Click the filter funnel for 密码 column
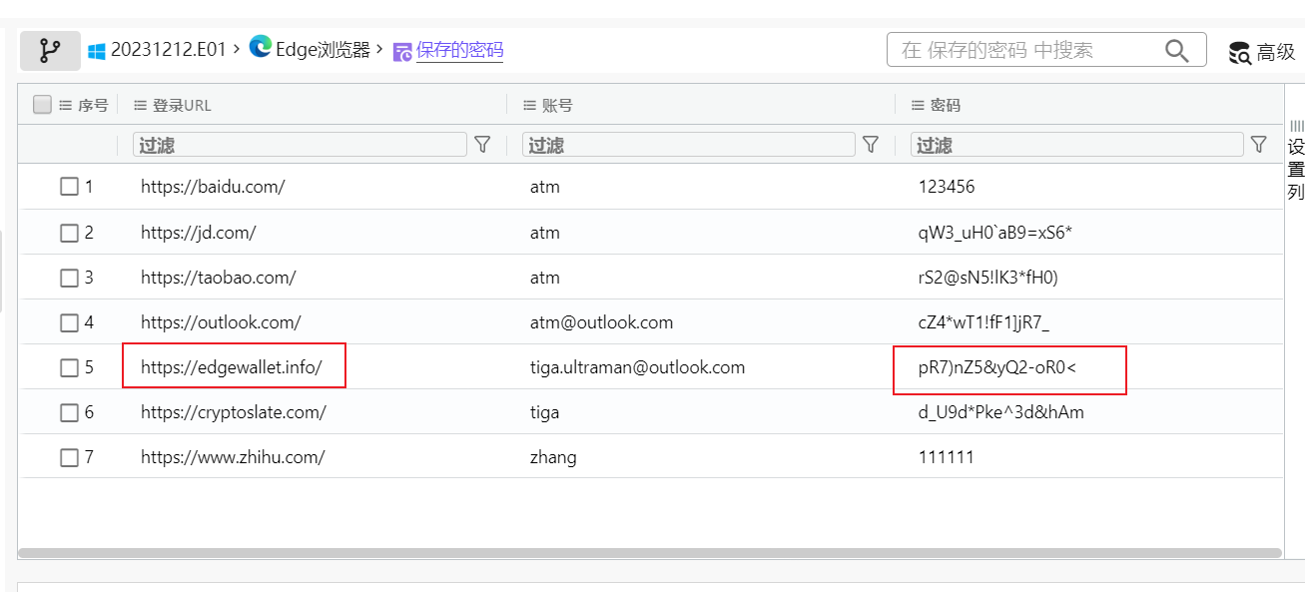Image resolution: width=1305 pixels, height=592 pixels. [1259, 145]
